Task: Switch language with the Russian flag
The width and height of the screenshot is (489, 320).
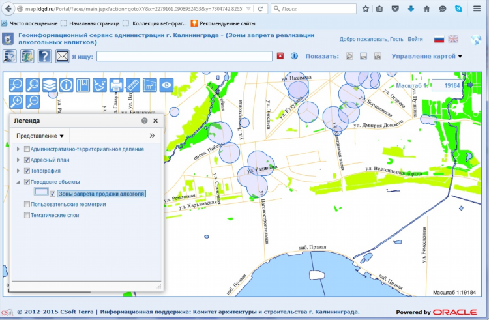Action: point(439,39)
